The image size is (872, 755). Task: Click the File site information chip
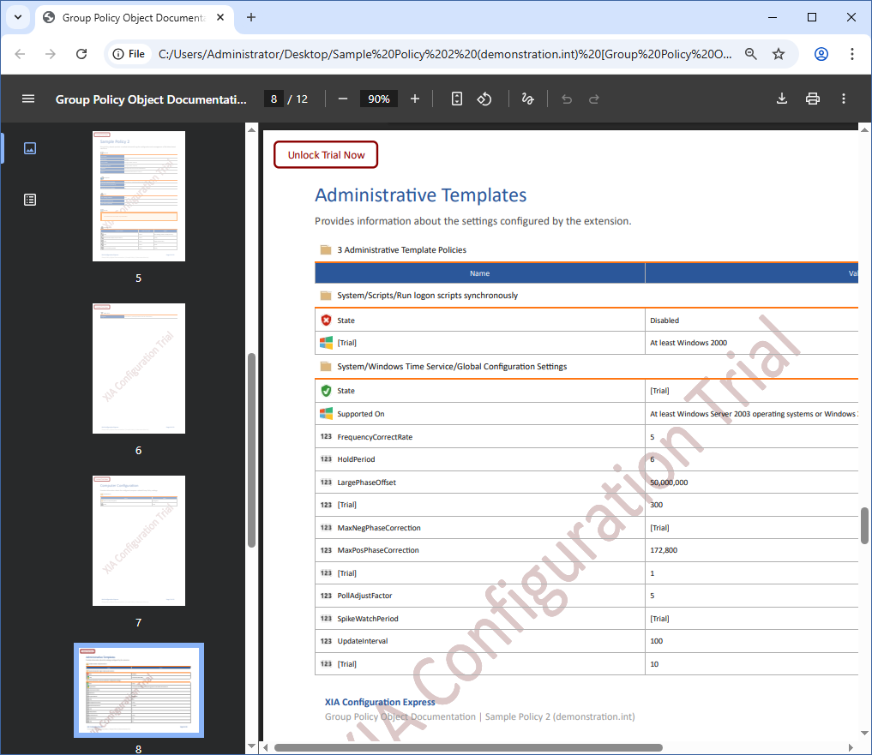(x=129, y=54)
